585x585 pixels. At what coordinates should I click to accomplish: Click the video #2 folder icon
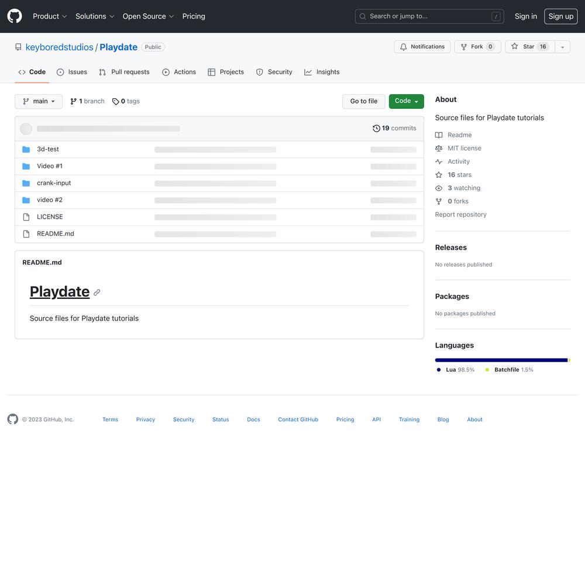pos(26,200)
